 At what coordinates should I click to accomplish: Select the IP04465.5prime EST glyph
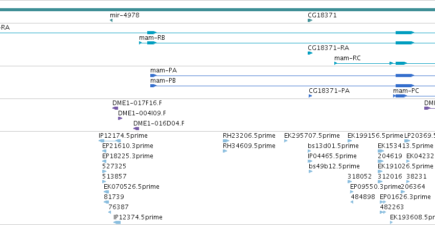tap(310, 161)
